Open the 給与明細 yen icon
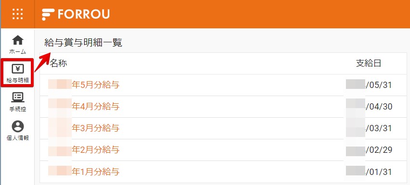 pos(18,69)
